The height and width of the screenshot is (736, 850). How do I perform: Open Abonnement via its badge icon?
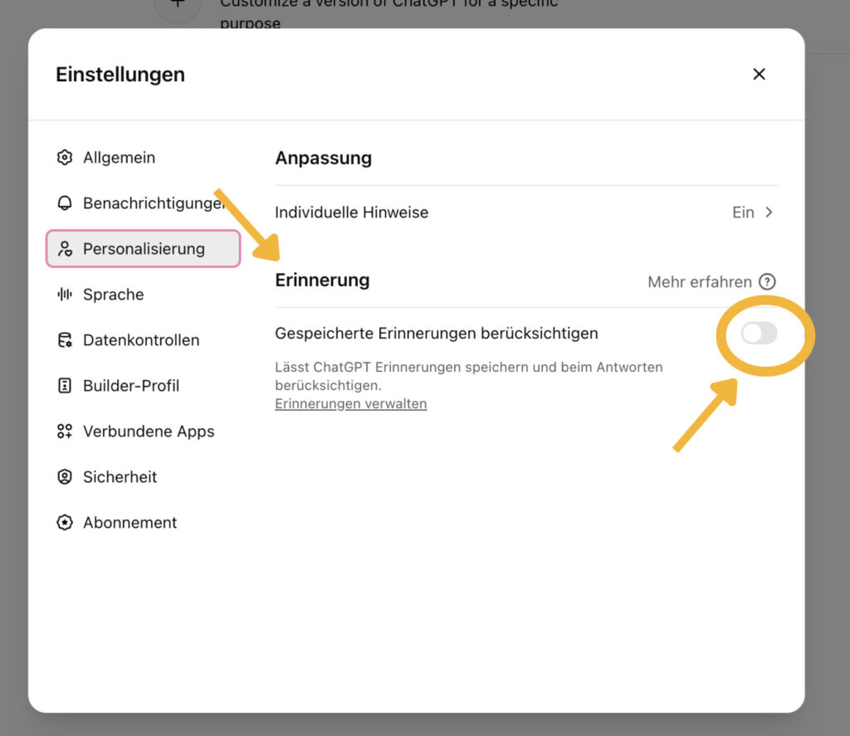65,523
